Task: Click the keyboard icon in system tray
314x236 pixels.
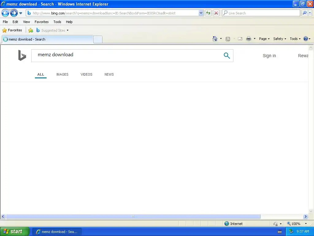Action: pyautogui.click(x=280, y=232)
